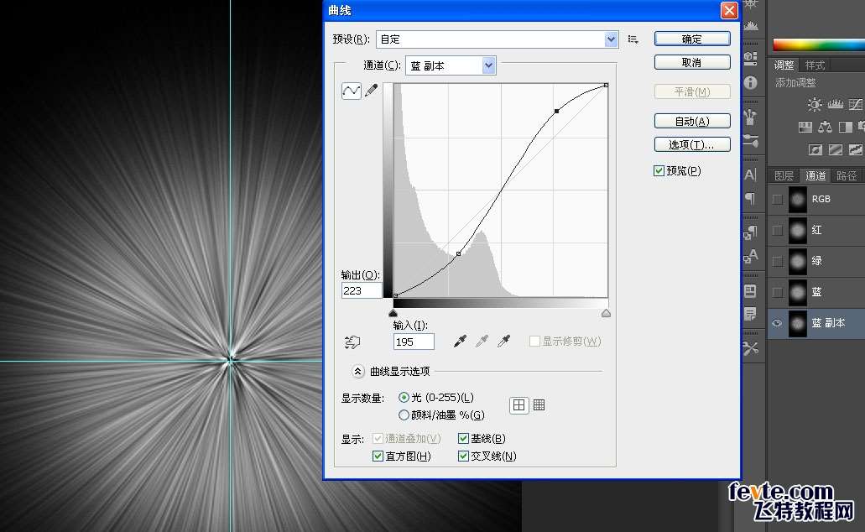Click the 取消 cancel button
Image resolution: width=865 pixels, height=532 pixels.
point(692,62)
